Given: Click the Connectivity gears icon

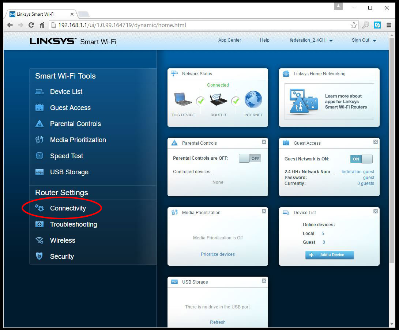Looking at the screenshot, I should (x=39, y=208).
